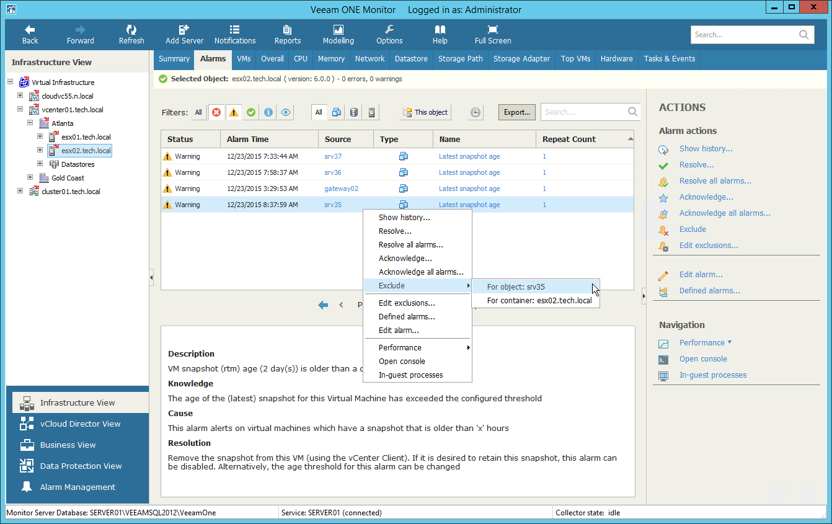Expand the cloudvc55.n.local tree node
The width and height of the screenshot is (832, 524).
(20, 96)
